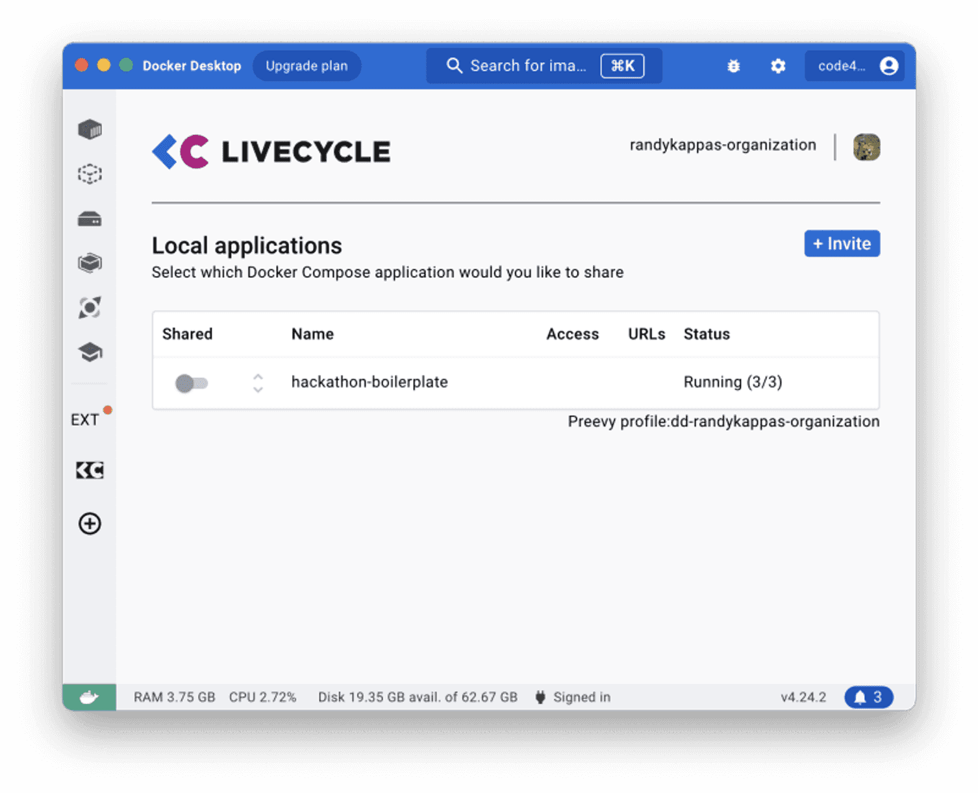The width and height of the screenshot is (978, 793).
Task: Open the Learning Center via graduation cap icon
Action: [90, 351]
